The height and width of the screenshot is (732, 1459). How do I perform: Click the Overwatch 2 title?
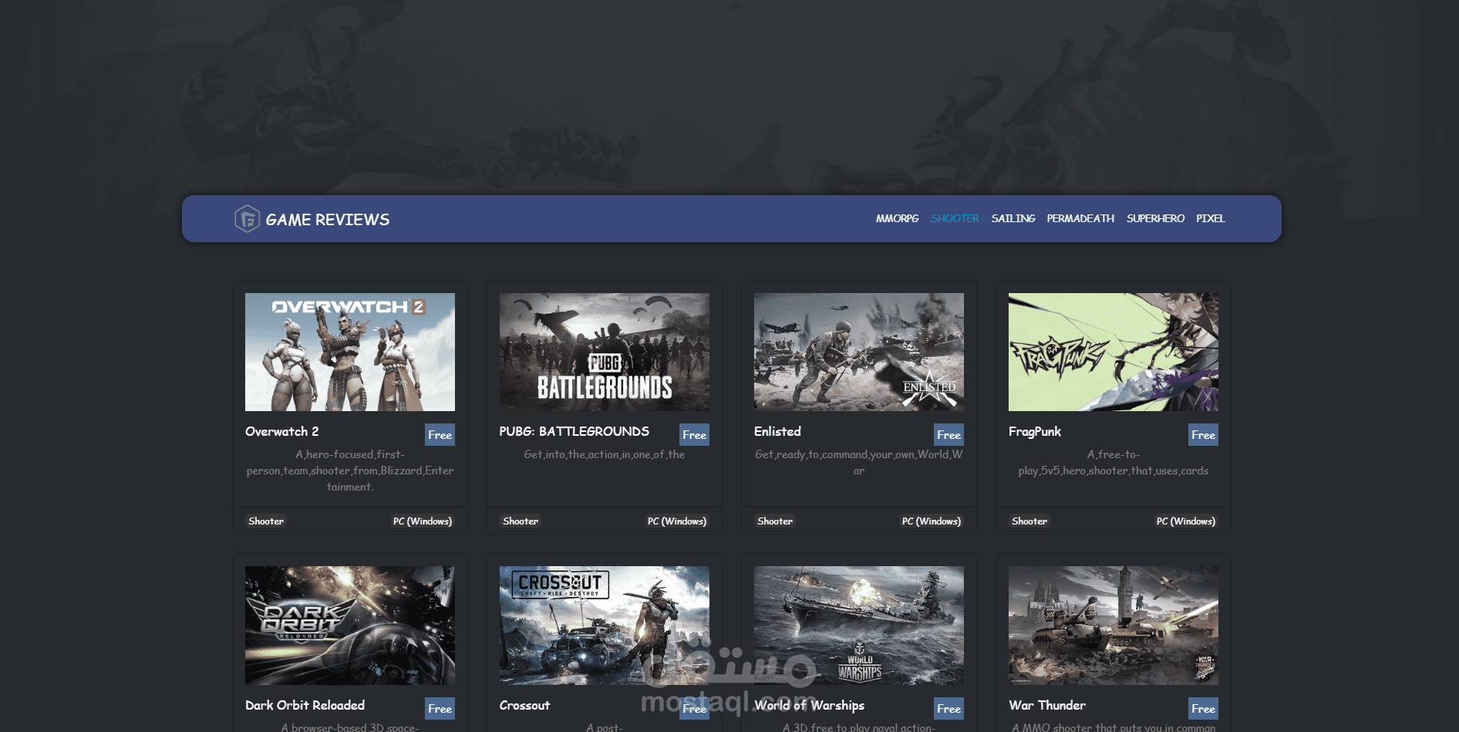[282, 431]
